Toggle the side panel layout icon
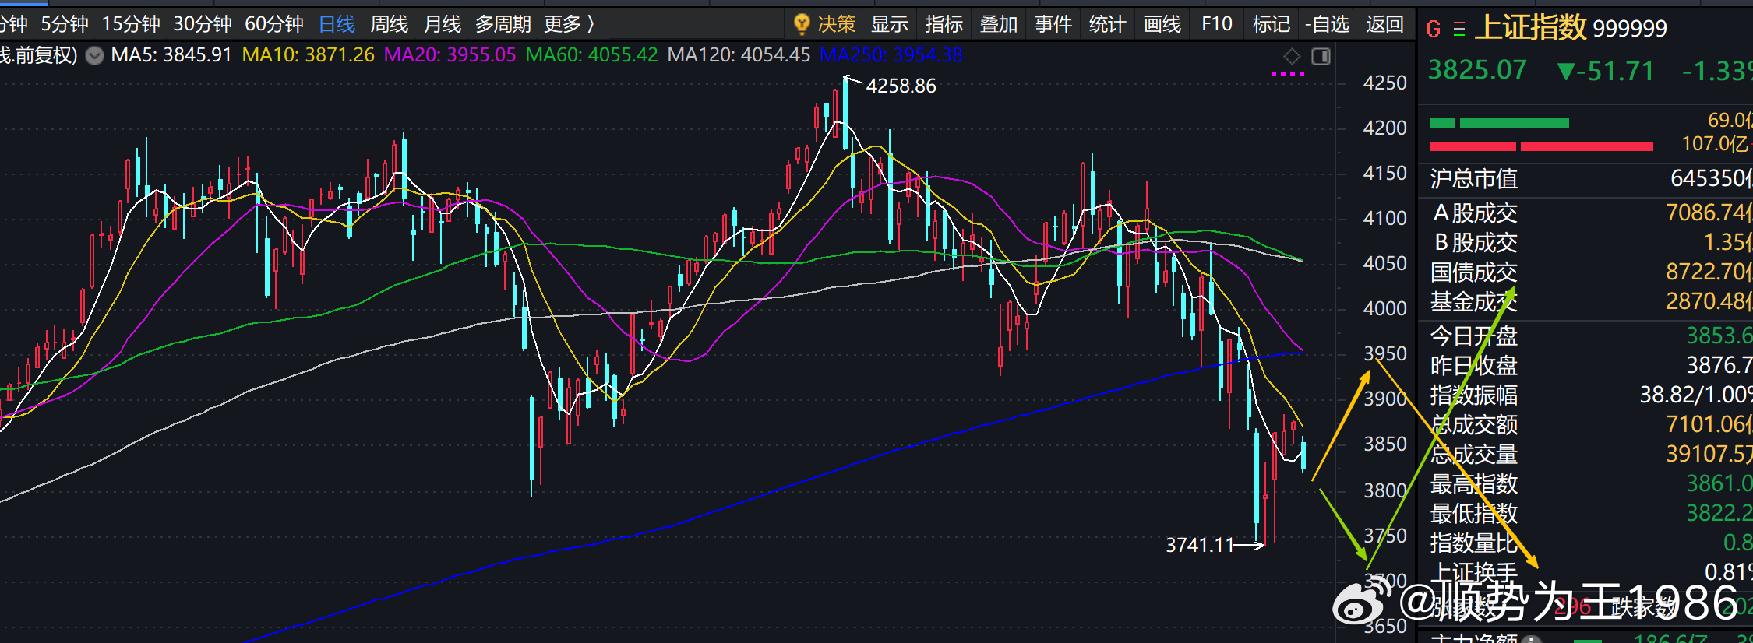 (1321, 56)
